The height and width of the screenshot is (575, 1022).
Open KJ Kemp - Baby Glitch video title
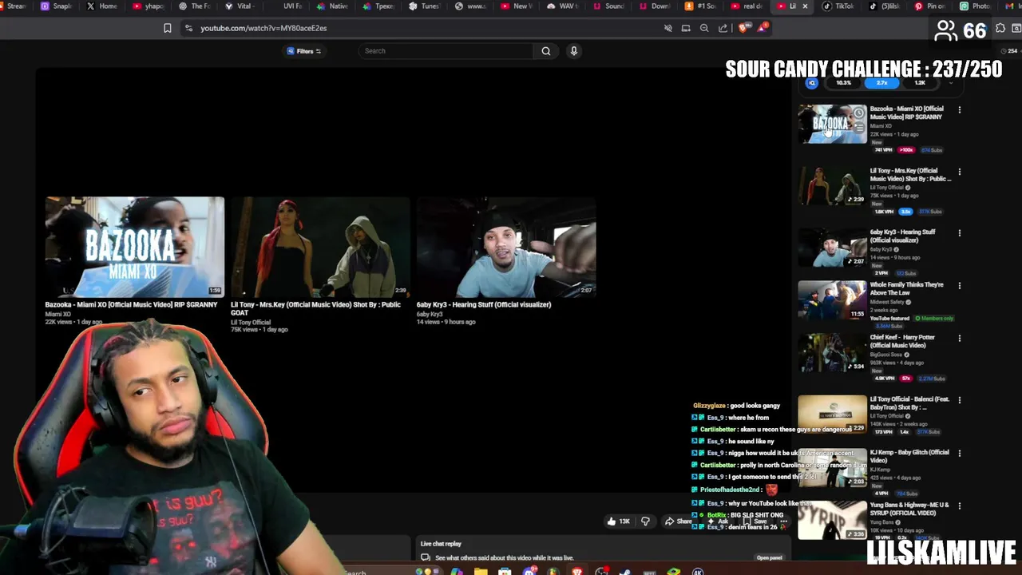(909, 456)
